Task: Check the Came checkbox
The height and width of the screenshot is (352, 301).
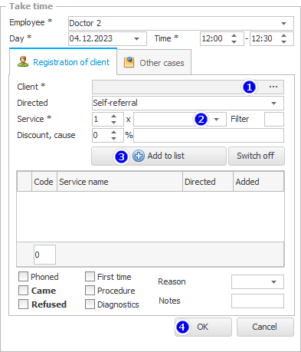Action: 23,291
